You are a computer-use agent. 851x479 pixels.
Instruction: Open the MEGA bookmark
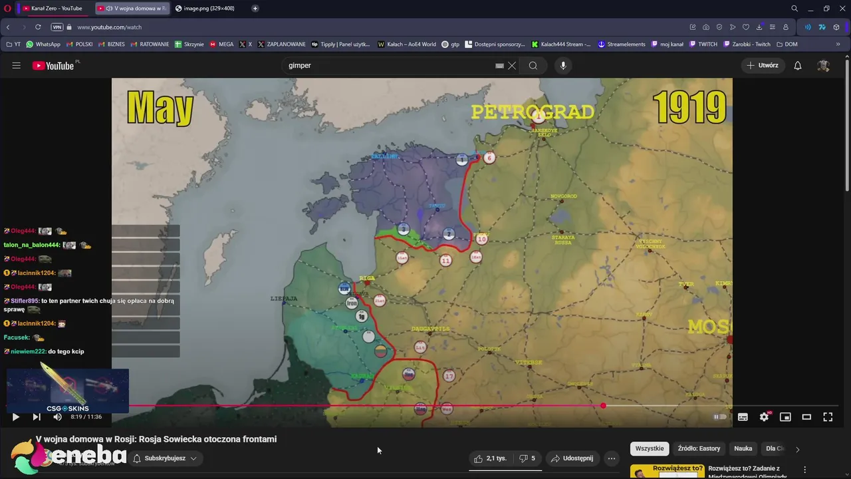221,45
